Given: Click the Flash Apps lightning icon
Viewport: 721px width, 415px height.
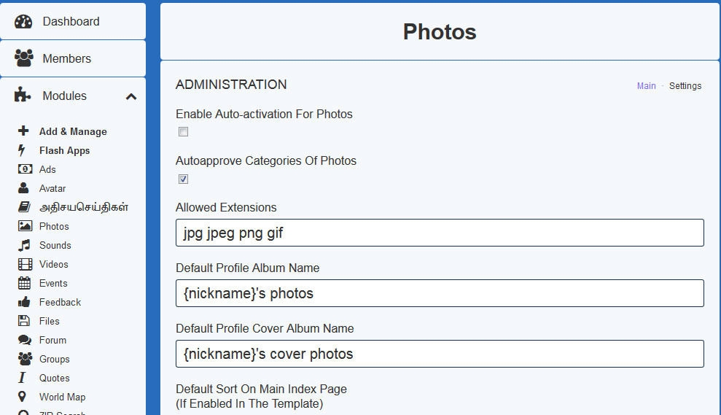Looking at the screenshot, I should point(23,150).
